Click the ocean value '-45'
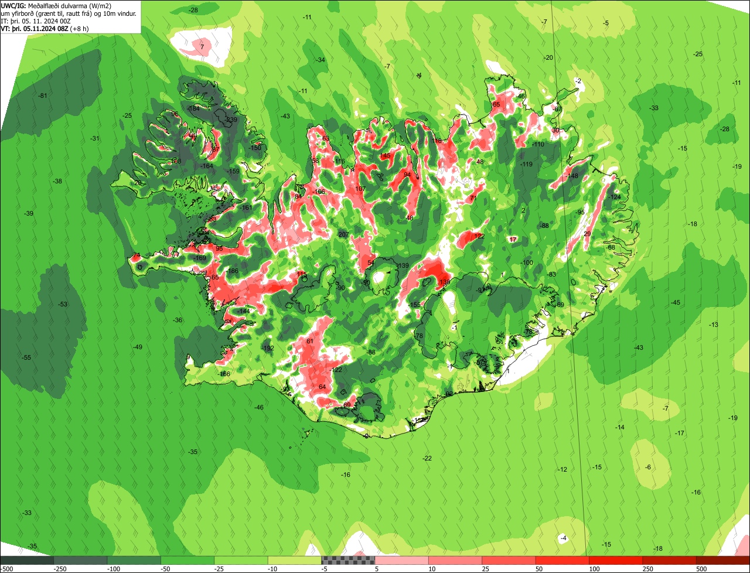The width and height of the screenshot is (750, 573). click(x=676, y=302)
